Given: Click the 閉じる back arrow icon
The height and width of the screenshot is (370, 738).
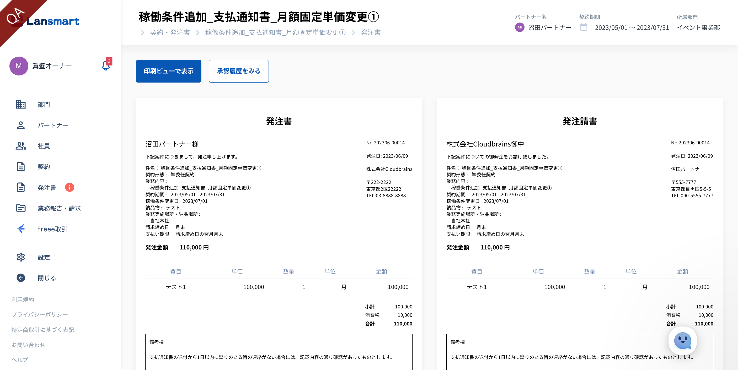Looking at the screenshot, I should pos(21,278).
